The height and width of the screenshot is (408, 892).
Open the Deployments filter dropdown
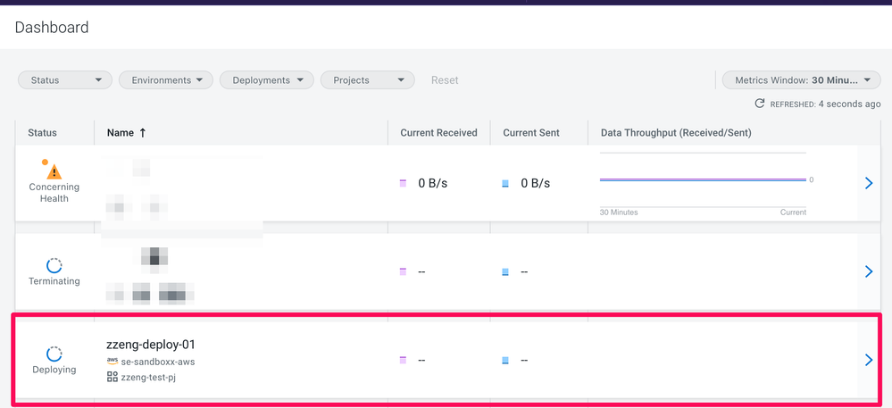pyautogui.click(x=267, y=80)
